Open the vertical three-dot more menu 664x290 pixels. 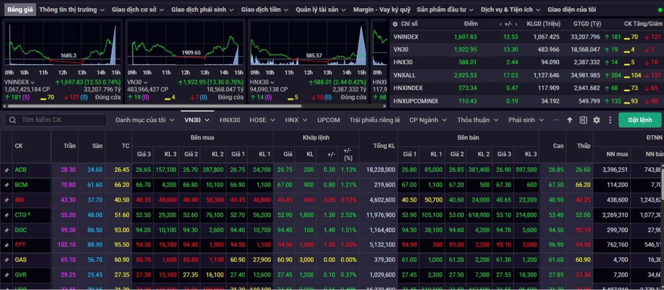[x=610, y=120]
